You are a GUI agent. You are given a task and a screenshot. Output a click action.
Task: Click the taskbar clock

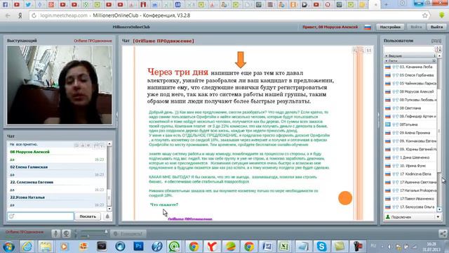tap(432, 247)
